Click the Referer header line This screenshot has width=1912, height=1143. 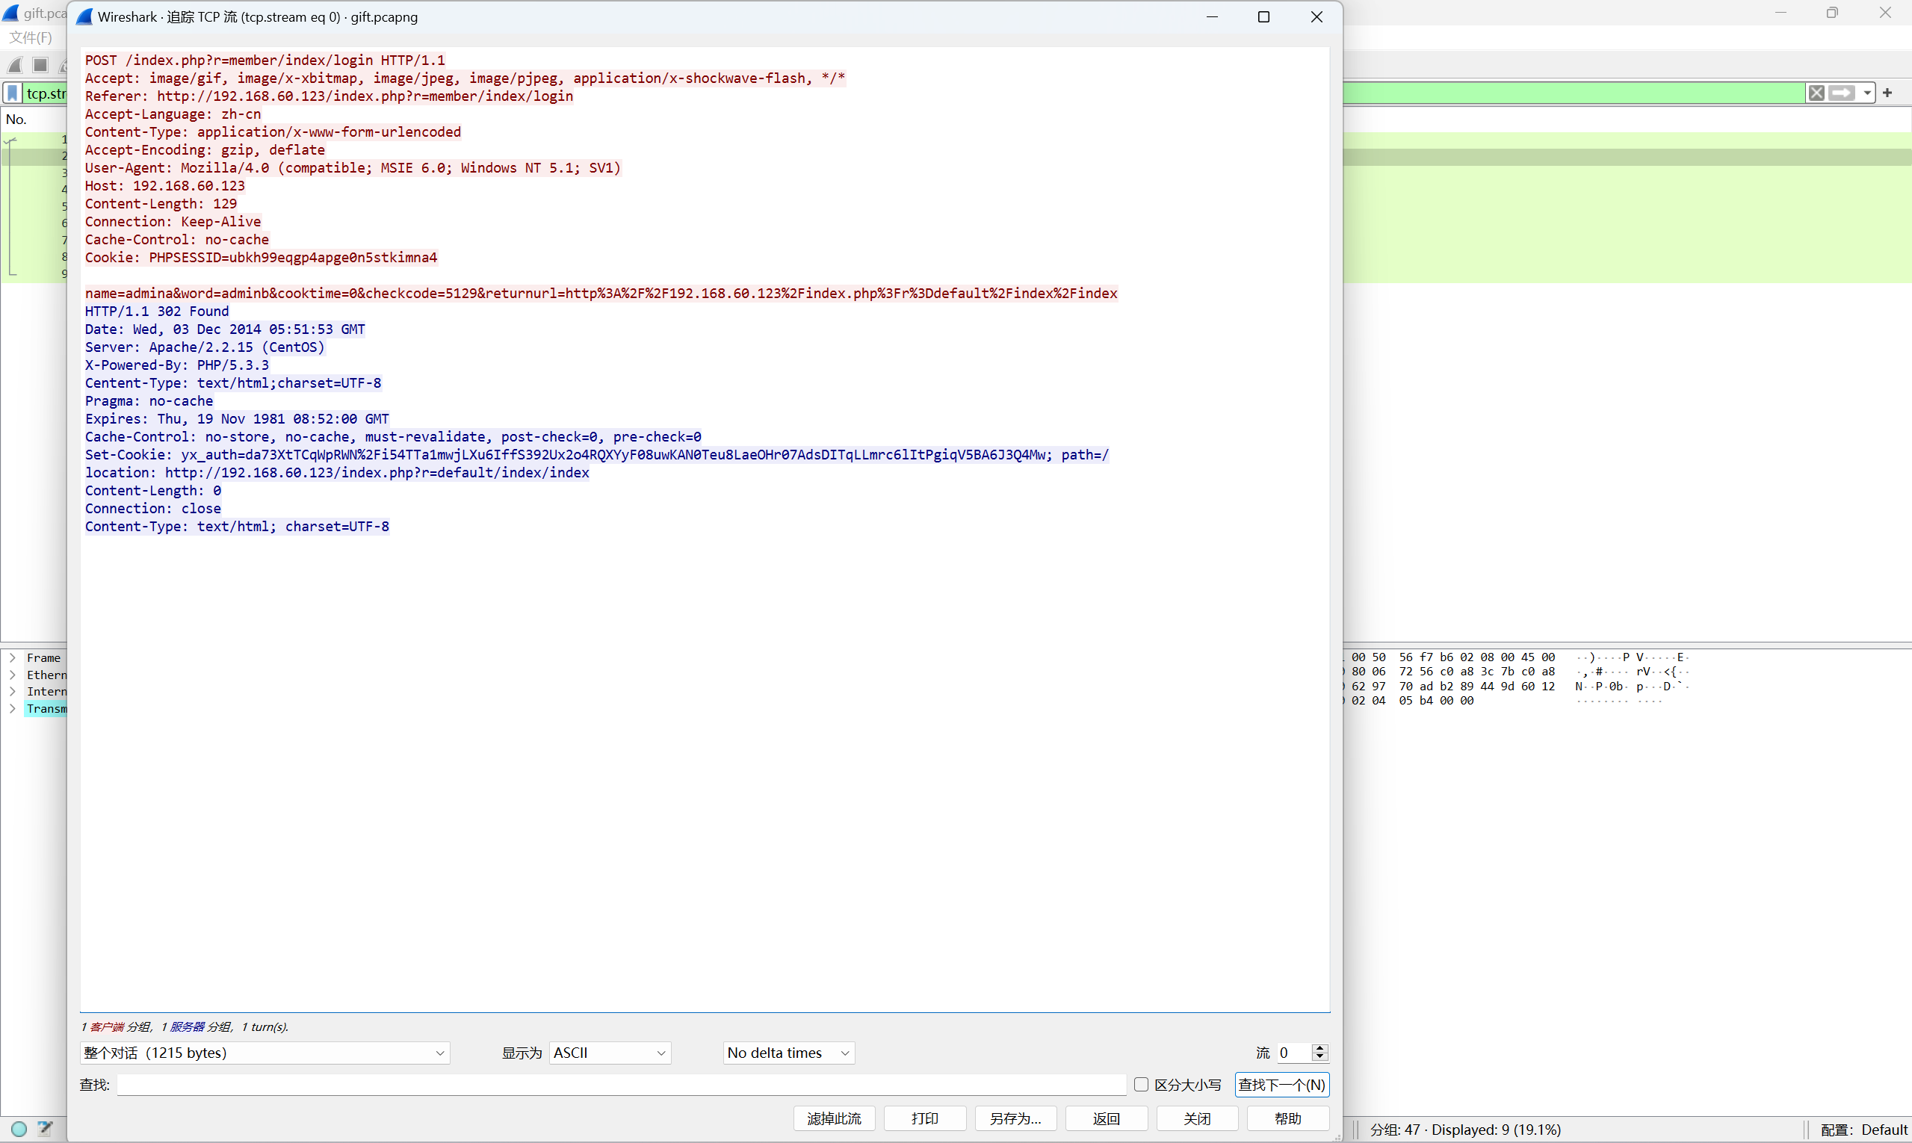(x=329, y=96)
